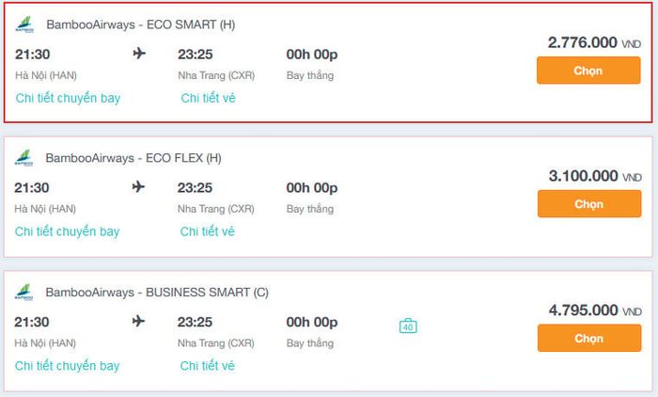
Task: Click the BambooAirways - ECO FLEX (H) title
Action: click(x=133, y=158)
